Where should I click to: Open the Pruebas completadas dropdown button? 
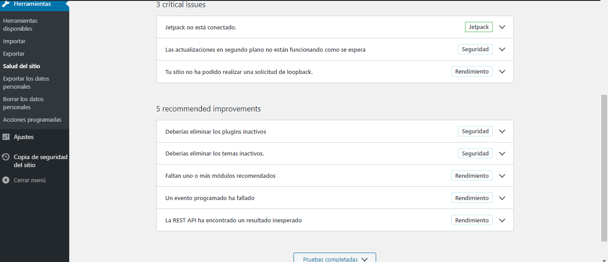pyautogui.click(x=335, y=258)
